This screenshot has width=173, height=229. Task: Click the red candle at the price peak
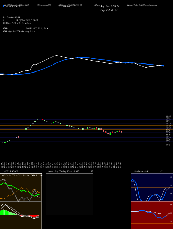click(x=42, y=119)
